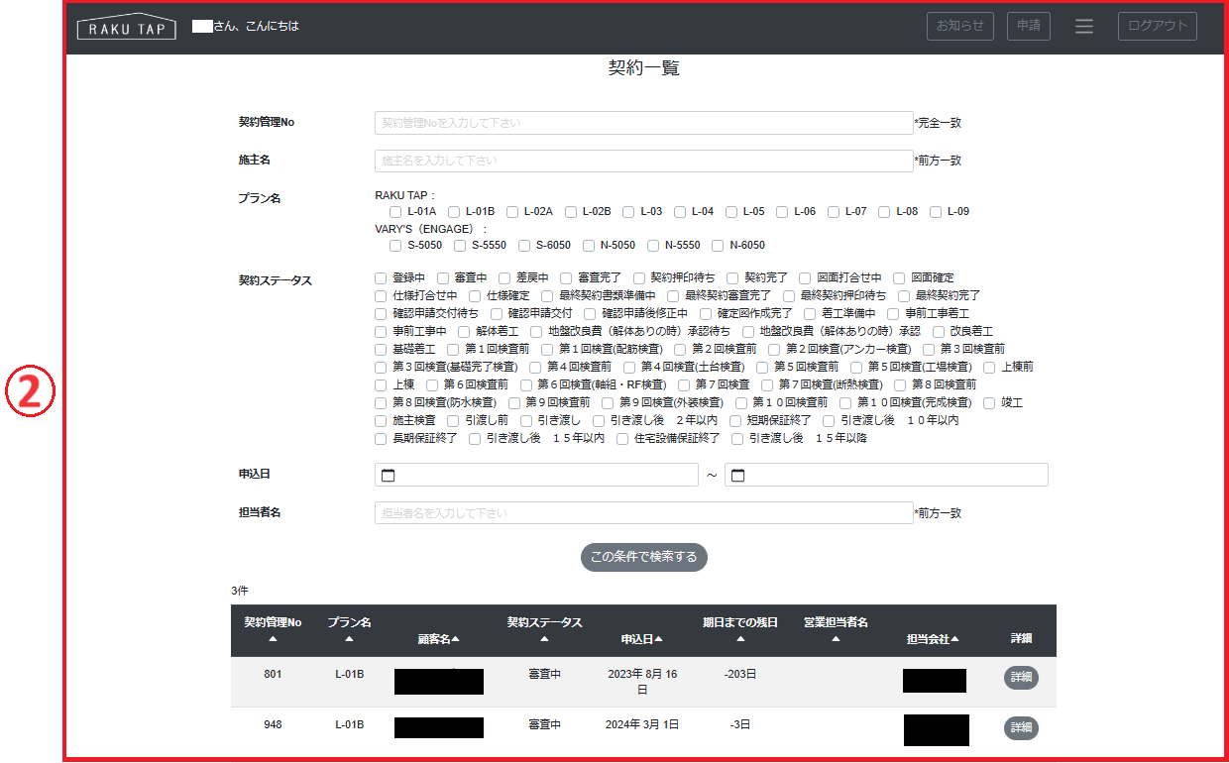Enable the N-6050 plan checkbox
The image size is (1229, 763).
point(718,246)
